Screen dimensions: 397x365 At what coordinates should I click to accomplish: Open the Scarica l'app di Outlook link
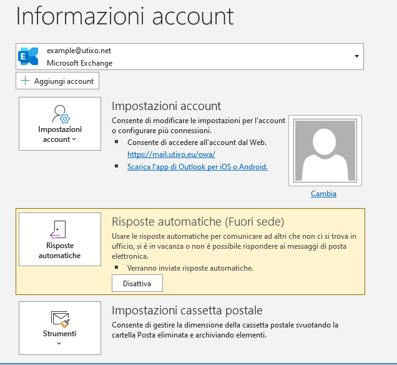tap(197, 167)
